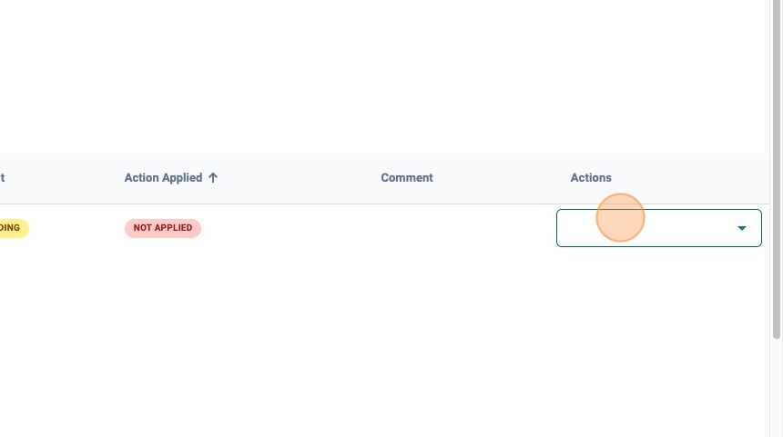
Task: Click the yellow pending status badge
Action: (x=13, y=228)
